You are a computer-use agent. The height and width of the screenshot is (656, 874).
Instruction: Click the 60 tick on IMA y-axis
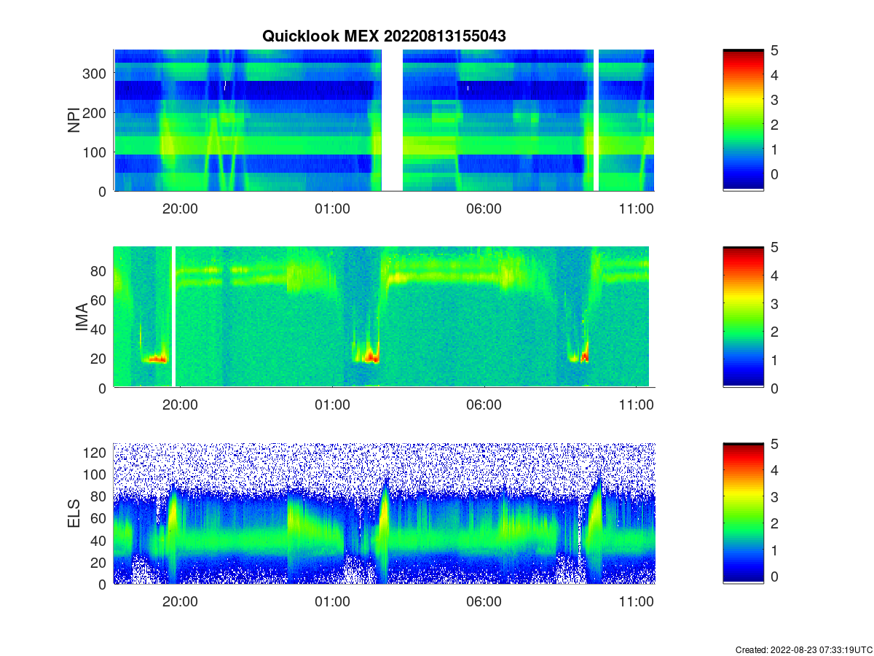100,300
